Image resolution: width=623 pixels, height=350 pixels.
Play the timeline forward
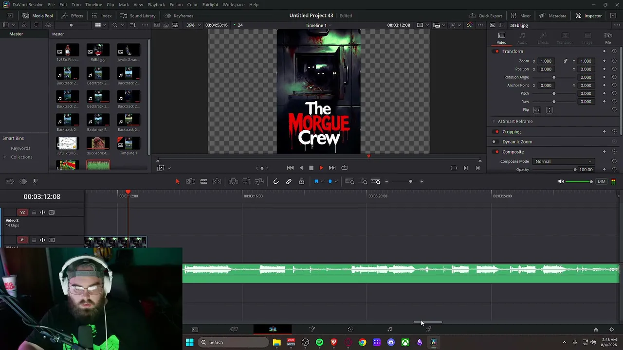tap(321, 168)
